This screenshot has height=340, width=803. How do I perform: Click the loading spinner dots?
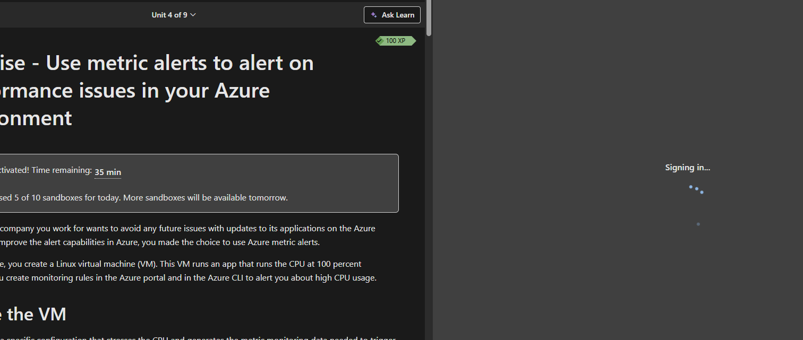tap(696, 205)
